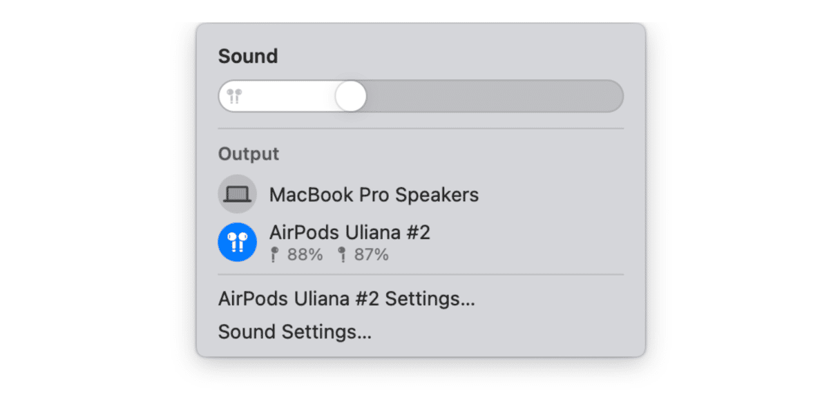Image resolution: width=840 pixels, height=418 pixels.
Task: Click the divider line beneath the volume slider
Action: coord(421,129)
